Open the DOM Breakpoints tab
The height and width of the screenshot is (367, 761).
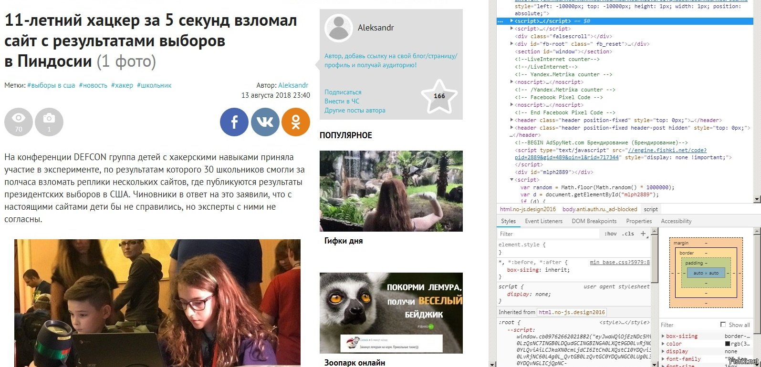(x=594, y=221)
